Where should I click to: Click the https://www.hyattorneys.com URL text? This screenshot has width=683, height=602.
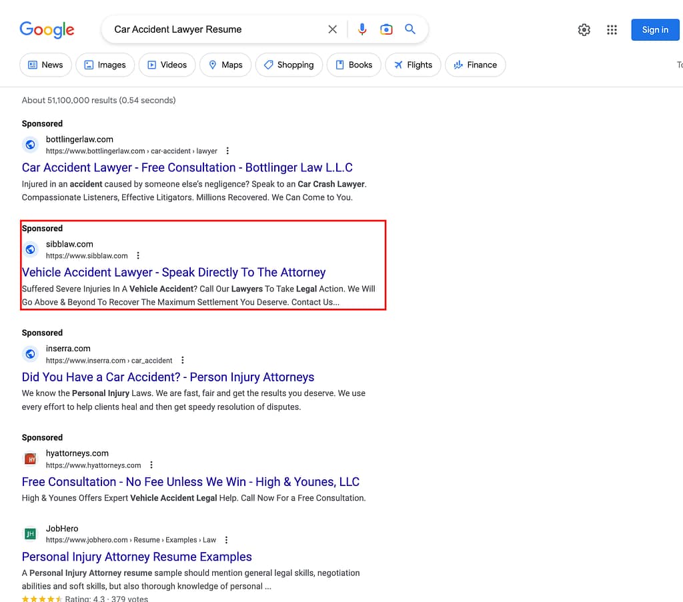[x=93, y=465]
